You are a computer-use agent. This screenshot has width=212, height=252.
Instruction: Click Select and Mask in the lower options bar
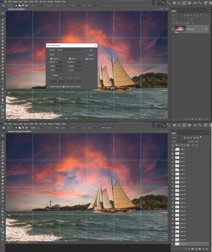point(107,128)
